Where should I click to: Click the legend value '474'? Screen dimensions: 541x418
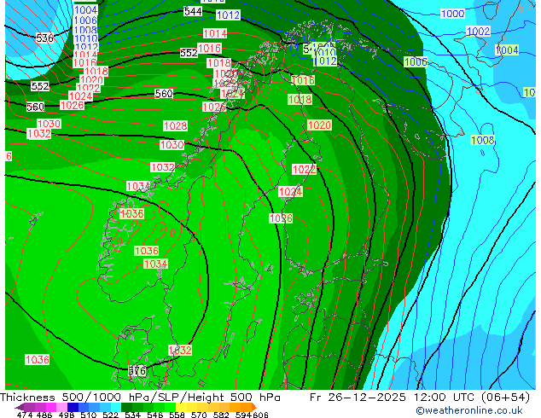click(x=25, y=415)
